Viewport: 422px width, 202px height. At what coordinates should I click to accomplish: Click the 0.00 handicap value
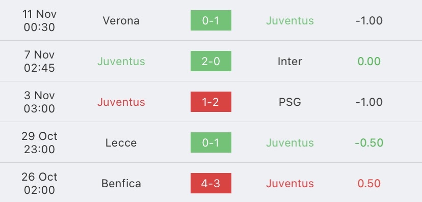click(x=369, y=61)
